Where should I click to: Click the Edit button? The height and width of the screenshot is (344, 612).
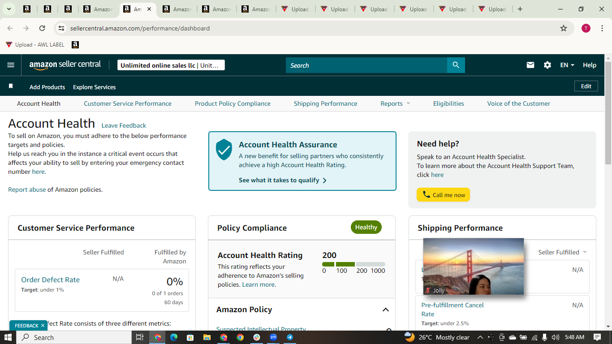click(586, 86)
